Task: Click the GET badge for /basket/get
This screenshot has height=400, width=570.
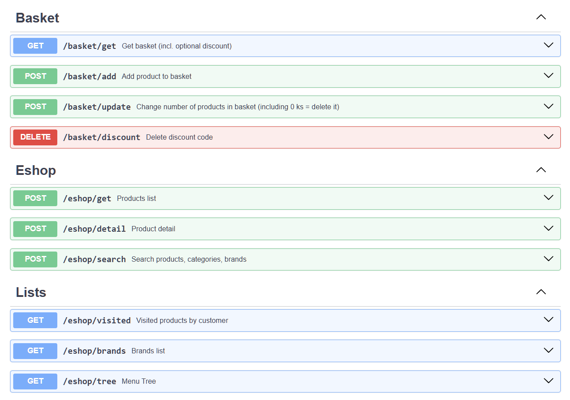Action: tap(35, 46)
